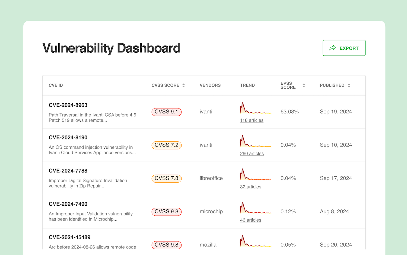407x255 pixels.
Task: Click the Improper Input Validation description
Action: coord(91,216)
